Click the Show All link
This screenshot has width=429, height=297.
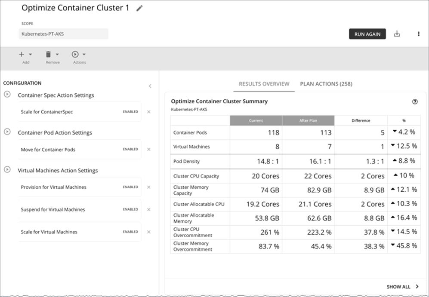click(x=403, y=287)
